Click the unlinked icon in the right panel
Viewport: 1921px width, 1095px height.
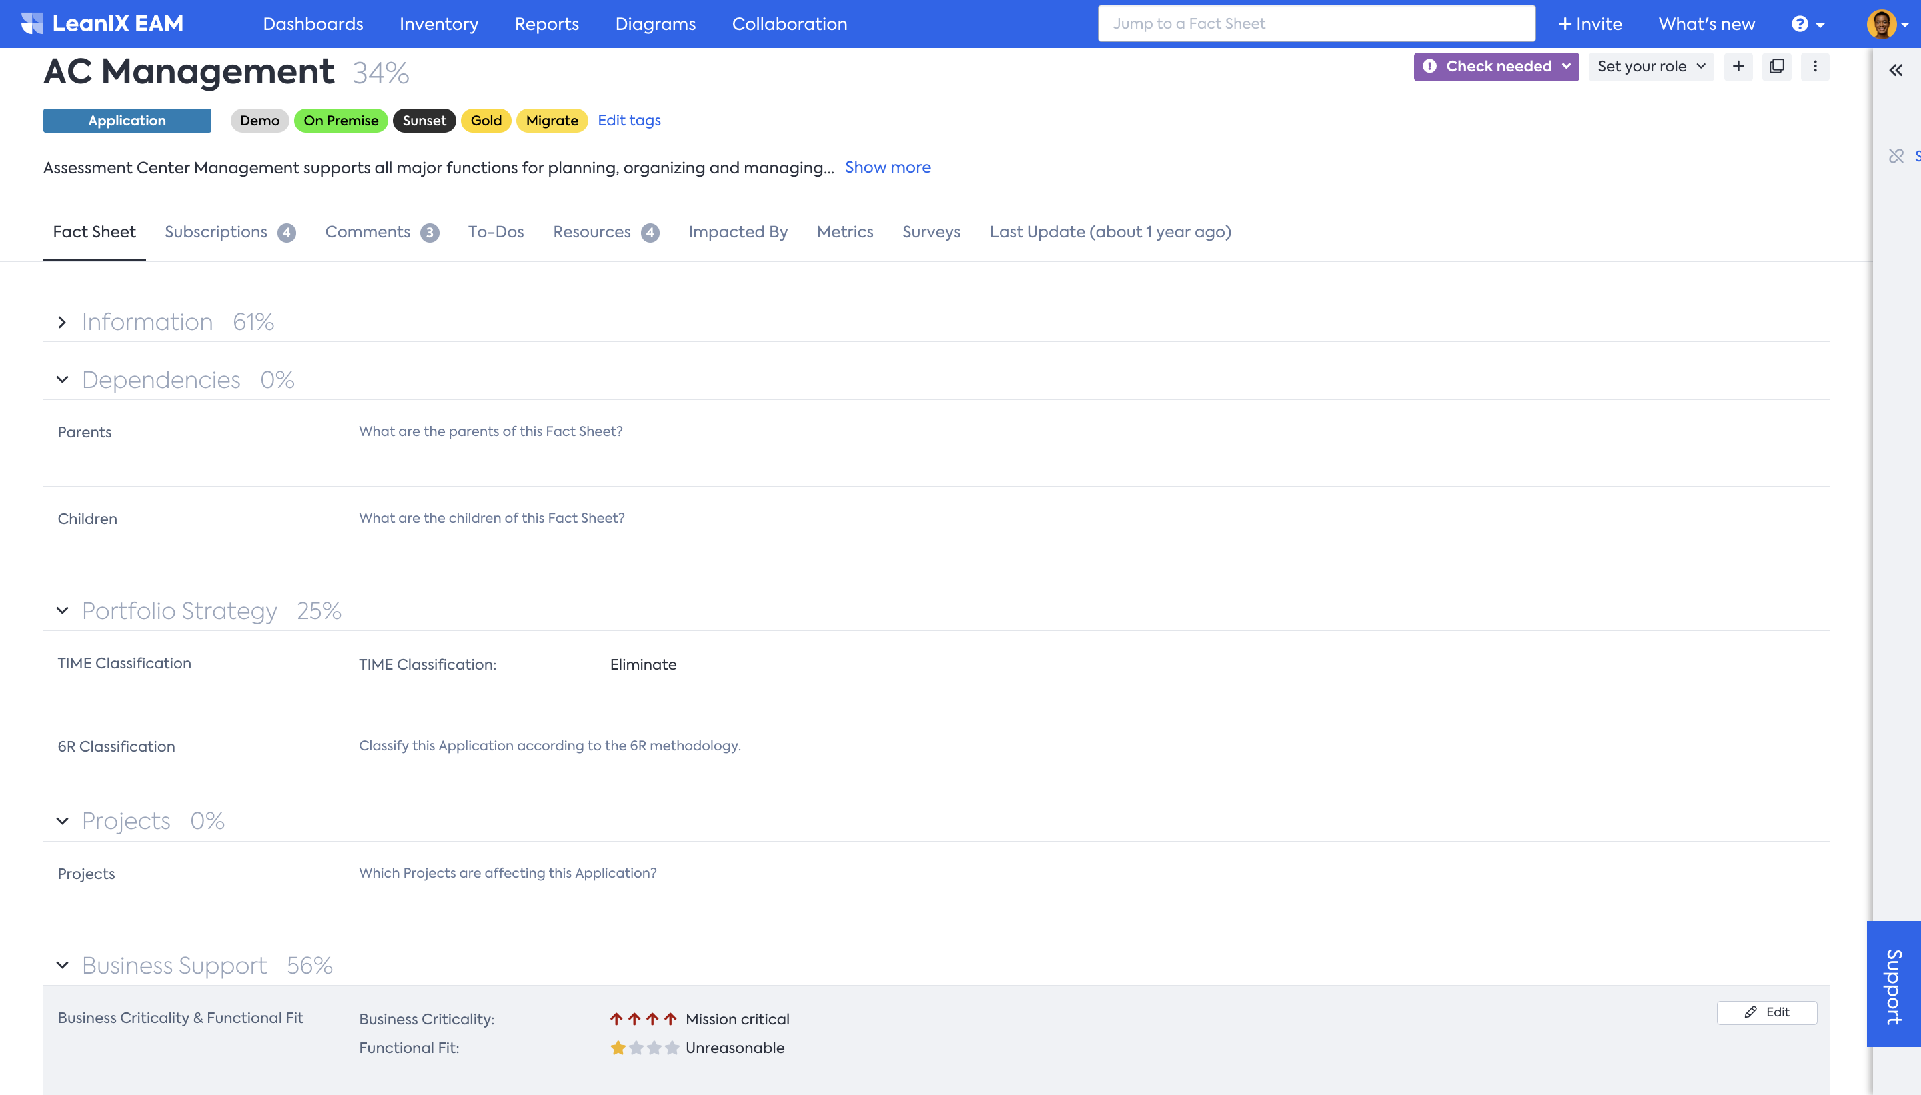(1896, 155)
